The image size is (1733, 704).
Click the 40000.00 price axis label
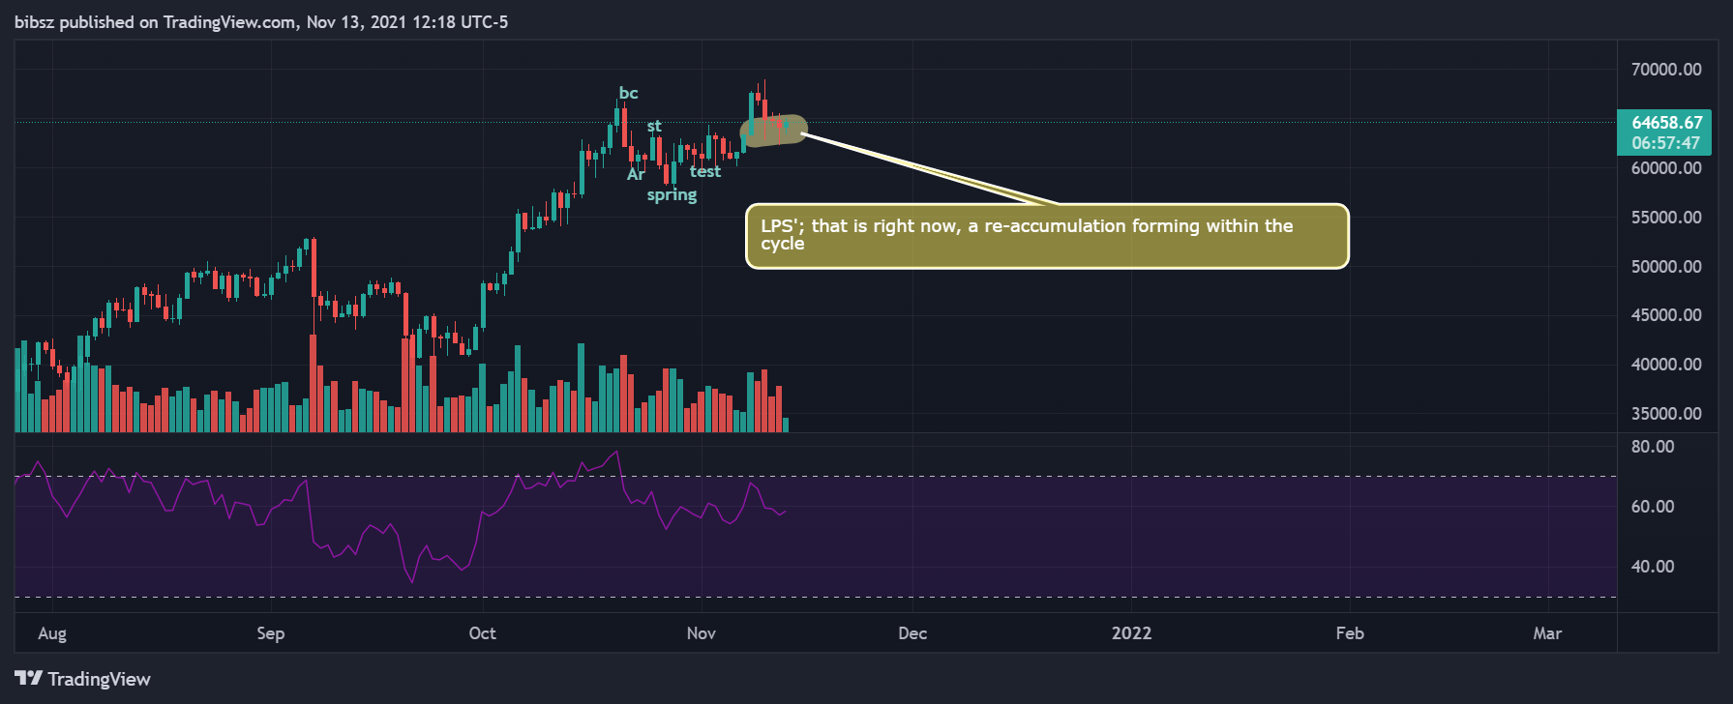pyautogui.click(x=1666, y=365)
